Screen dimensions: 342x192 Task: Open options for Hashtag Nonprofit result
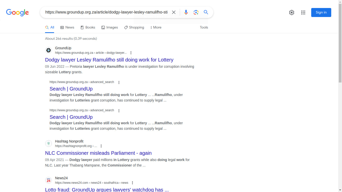coord(101,146)
